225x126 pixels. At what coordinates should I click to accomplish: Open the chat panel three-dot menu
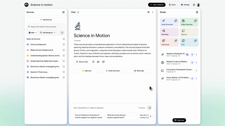(x=153, y=12)
